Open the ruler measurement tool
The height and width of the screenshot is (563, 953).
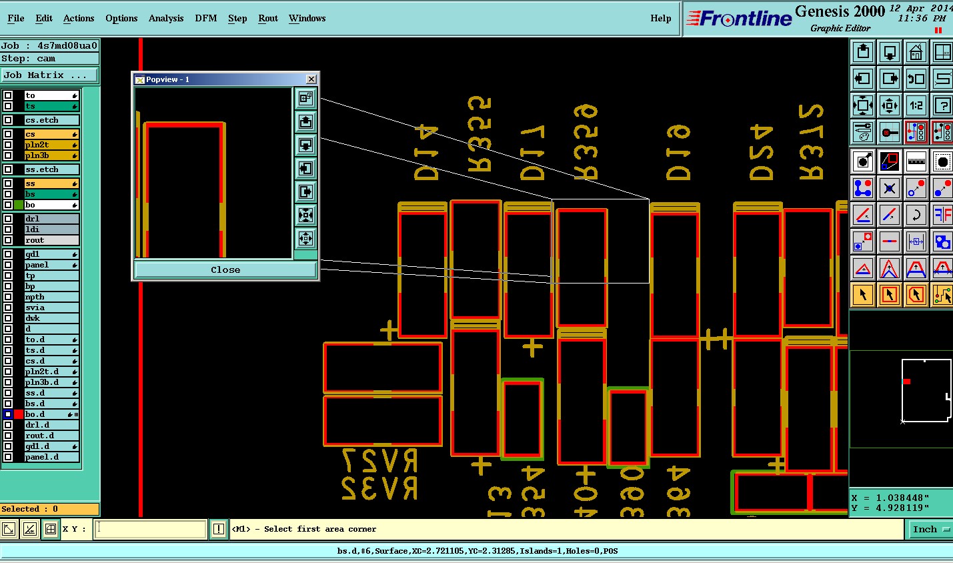pos(916,161)
